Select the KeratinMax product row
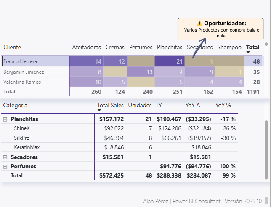 coord(27,147)
